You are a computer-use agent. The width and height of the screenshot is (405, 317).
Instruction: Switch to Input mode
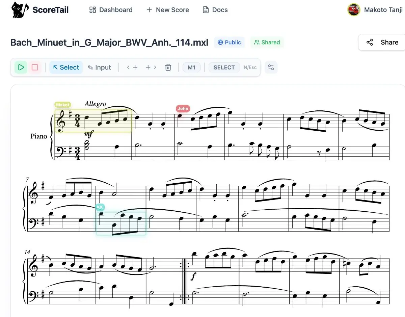(x=99, y=67)
